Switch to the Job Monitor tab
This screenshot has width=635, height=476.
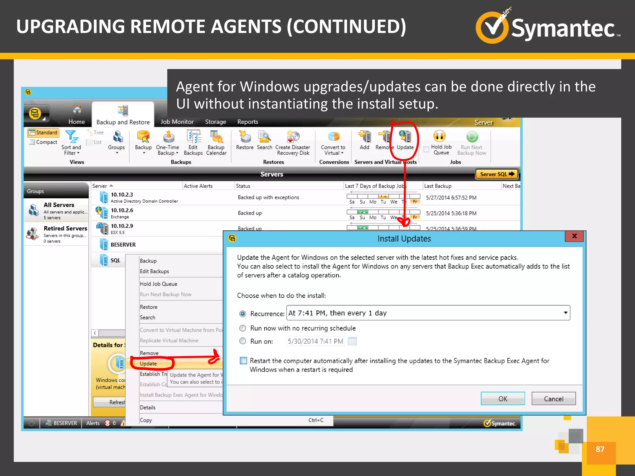(x=177, y=122)
